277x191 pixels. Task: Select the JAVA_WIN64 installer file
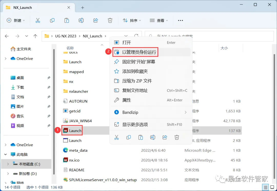coord(77,121)
